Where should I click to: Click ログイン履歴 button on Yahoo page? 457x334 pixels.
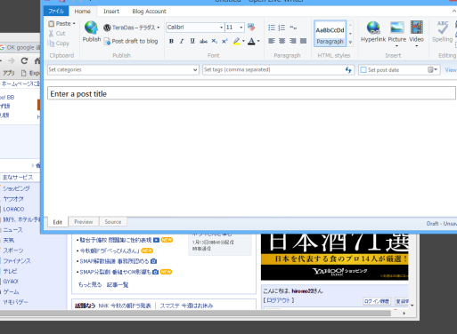click(x=377, y=301)
